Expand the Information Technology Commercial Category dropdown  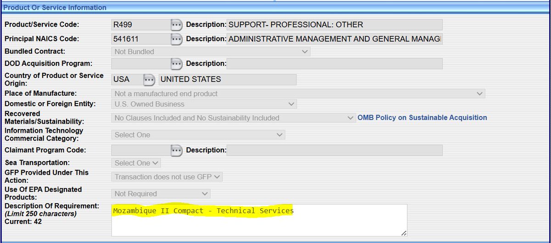(x=198, y=135)
